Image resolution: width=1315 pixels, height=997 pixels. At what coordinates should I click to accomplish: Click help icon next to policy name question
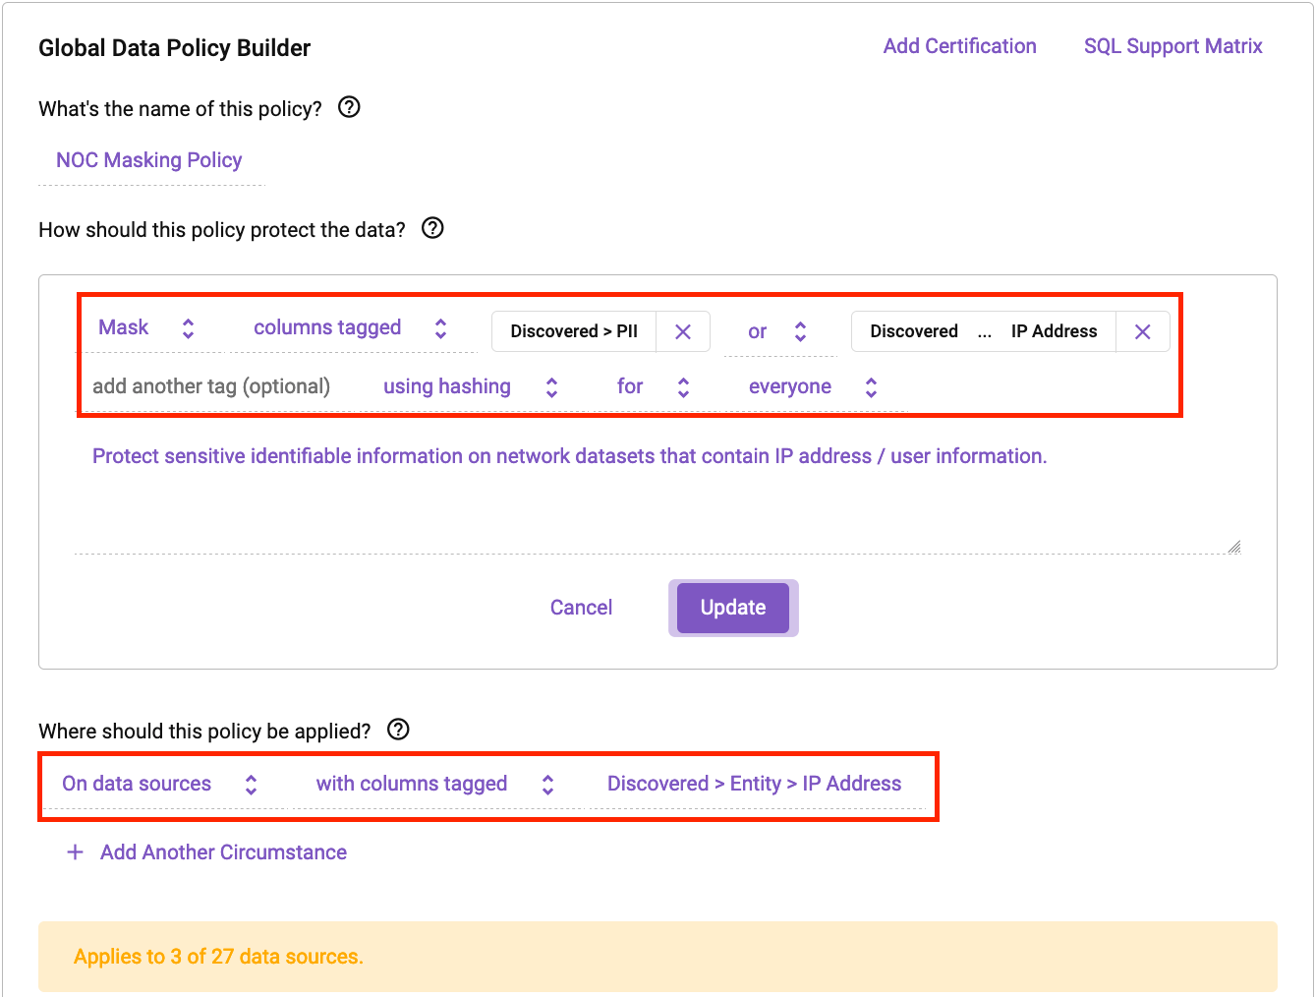[x=349, y=107]
